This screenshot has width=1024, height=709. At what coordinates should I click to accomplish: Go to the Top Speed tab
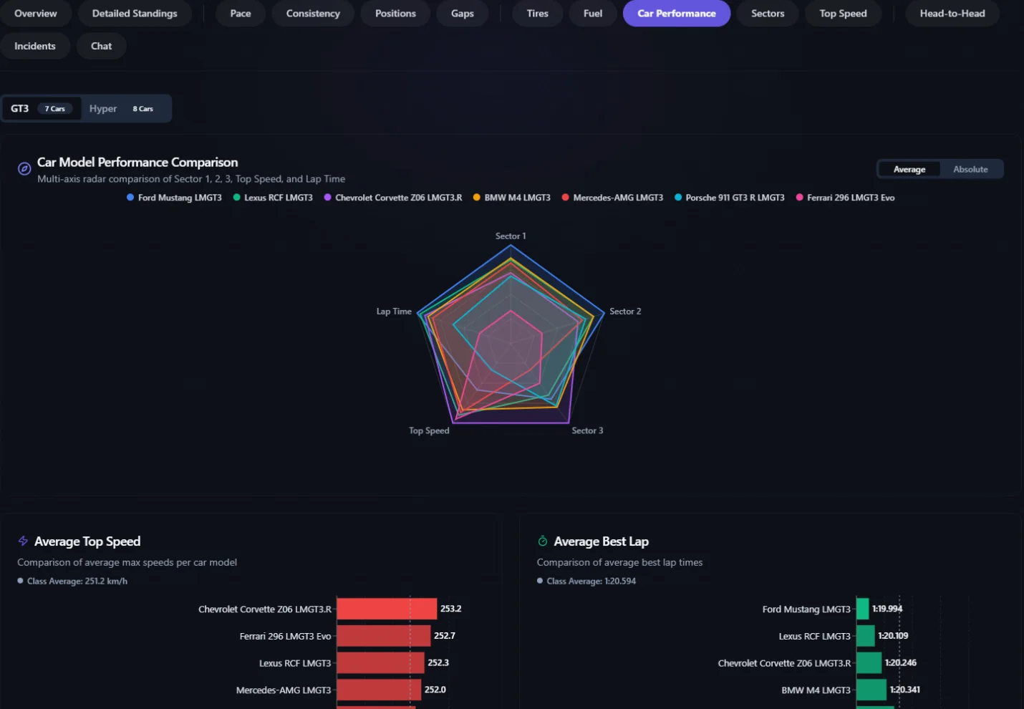pos(843,14)
